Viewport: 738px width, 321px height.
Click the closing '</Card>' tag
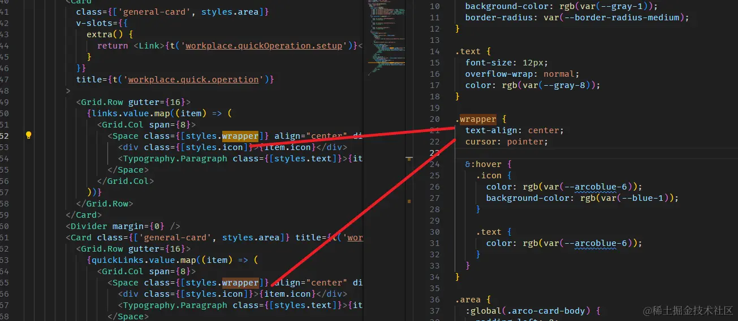[84, 215]
